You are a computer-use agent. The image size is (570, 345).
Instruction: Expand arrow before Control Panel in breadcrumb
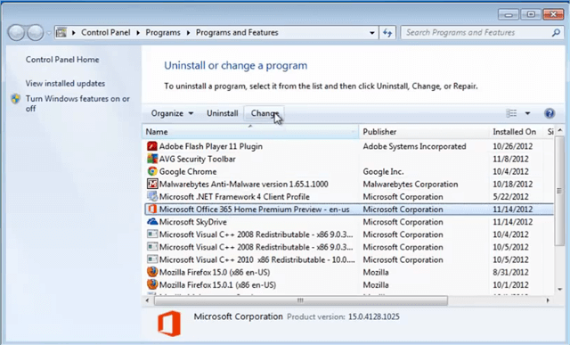point(73,33)
